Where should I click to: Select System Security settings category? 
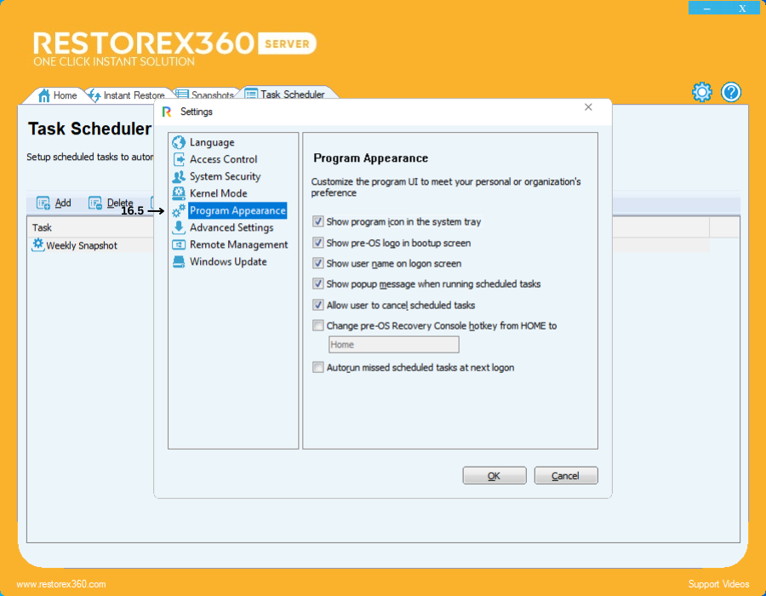click(226, 176)
